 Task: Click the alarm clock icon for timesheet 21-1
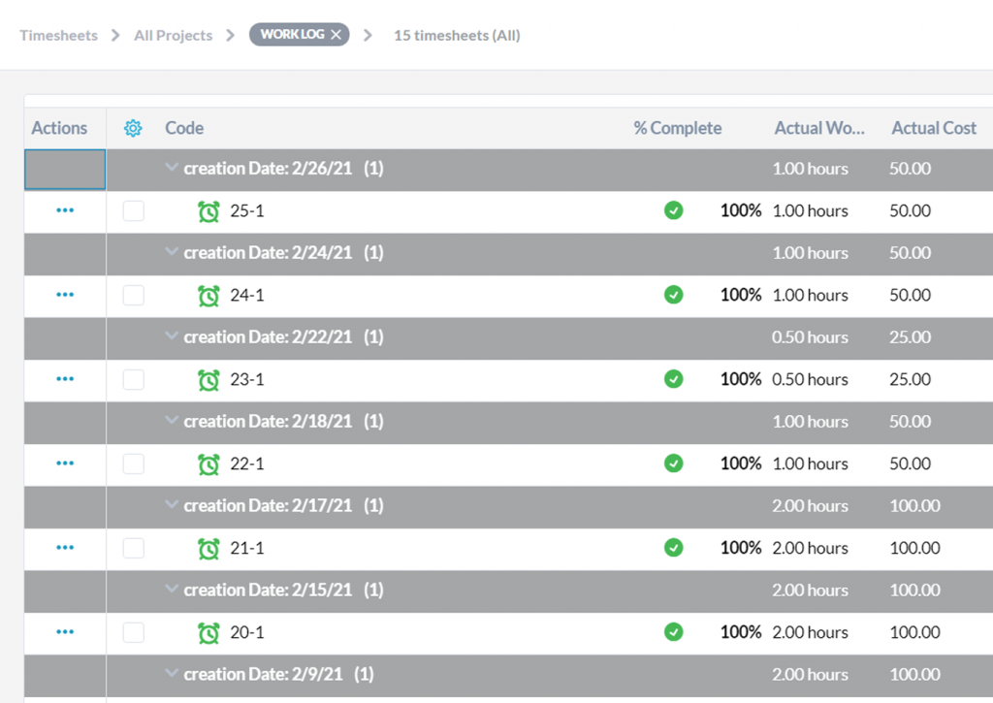tap(208, 549)
